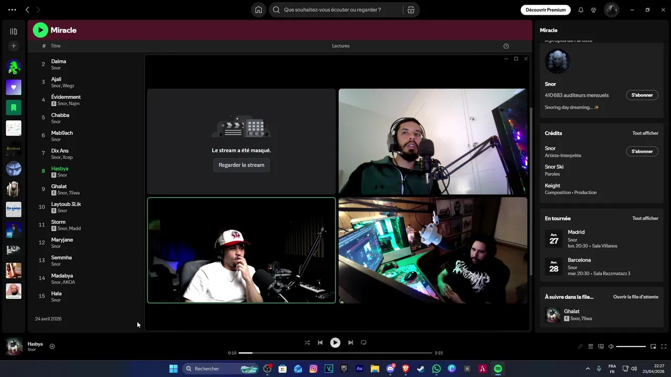This screenshot has height=377, width=671.
Task: Mute using the Spotify speaker icon
Action: pyautogui.click(x=611, y=346)
